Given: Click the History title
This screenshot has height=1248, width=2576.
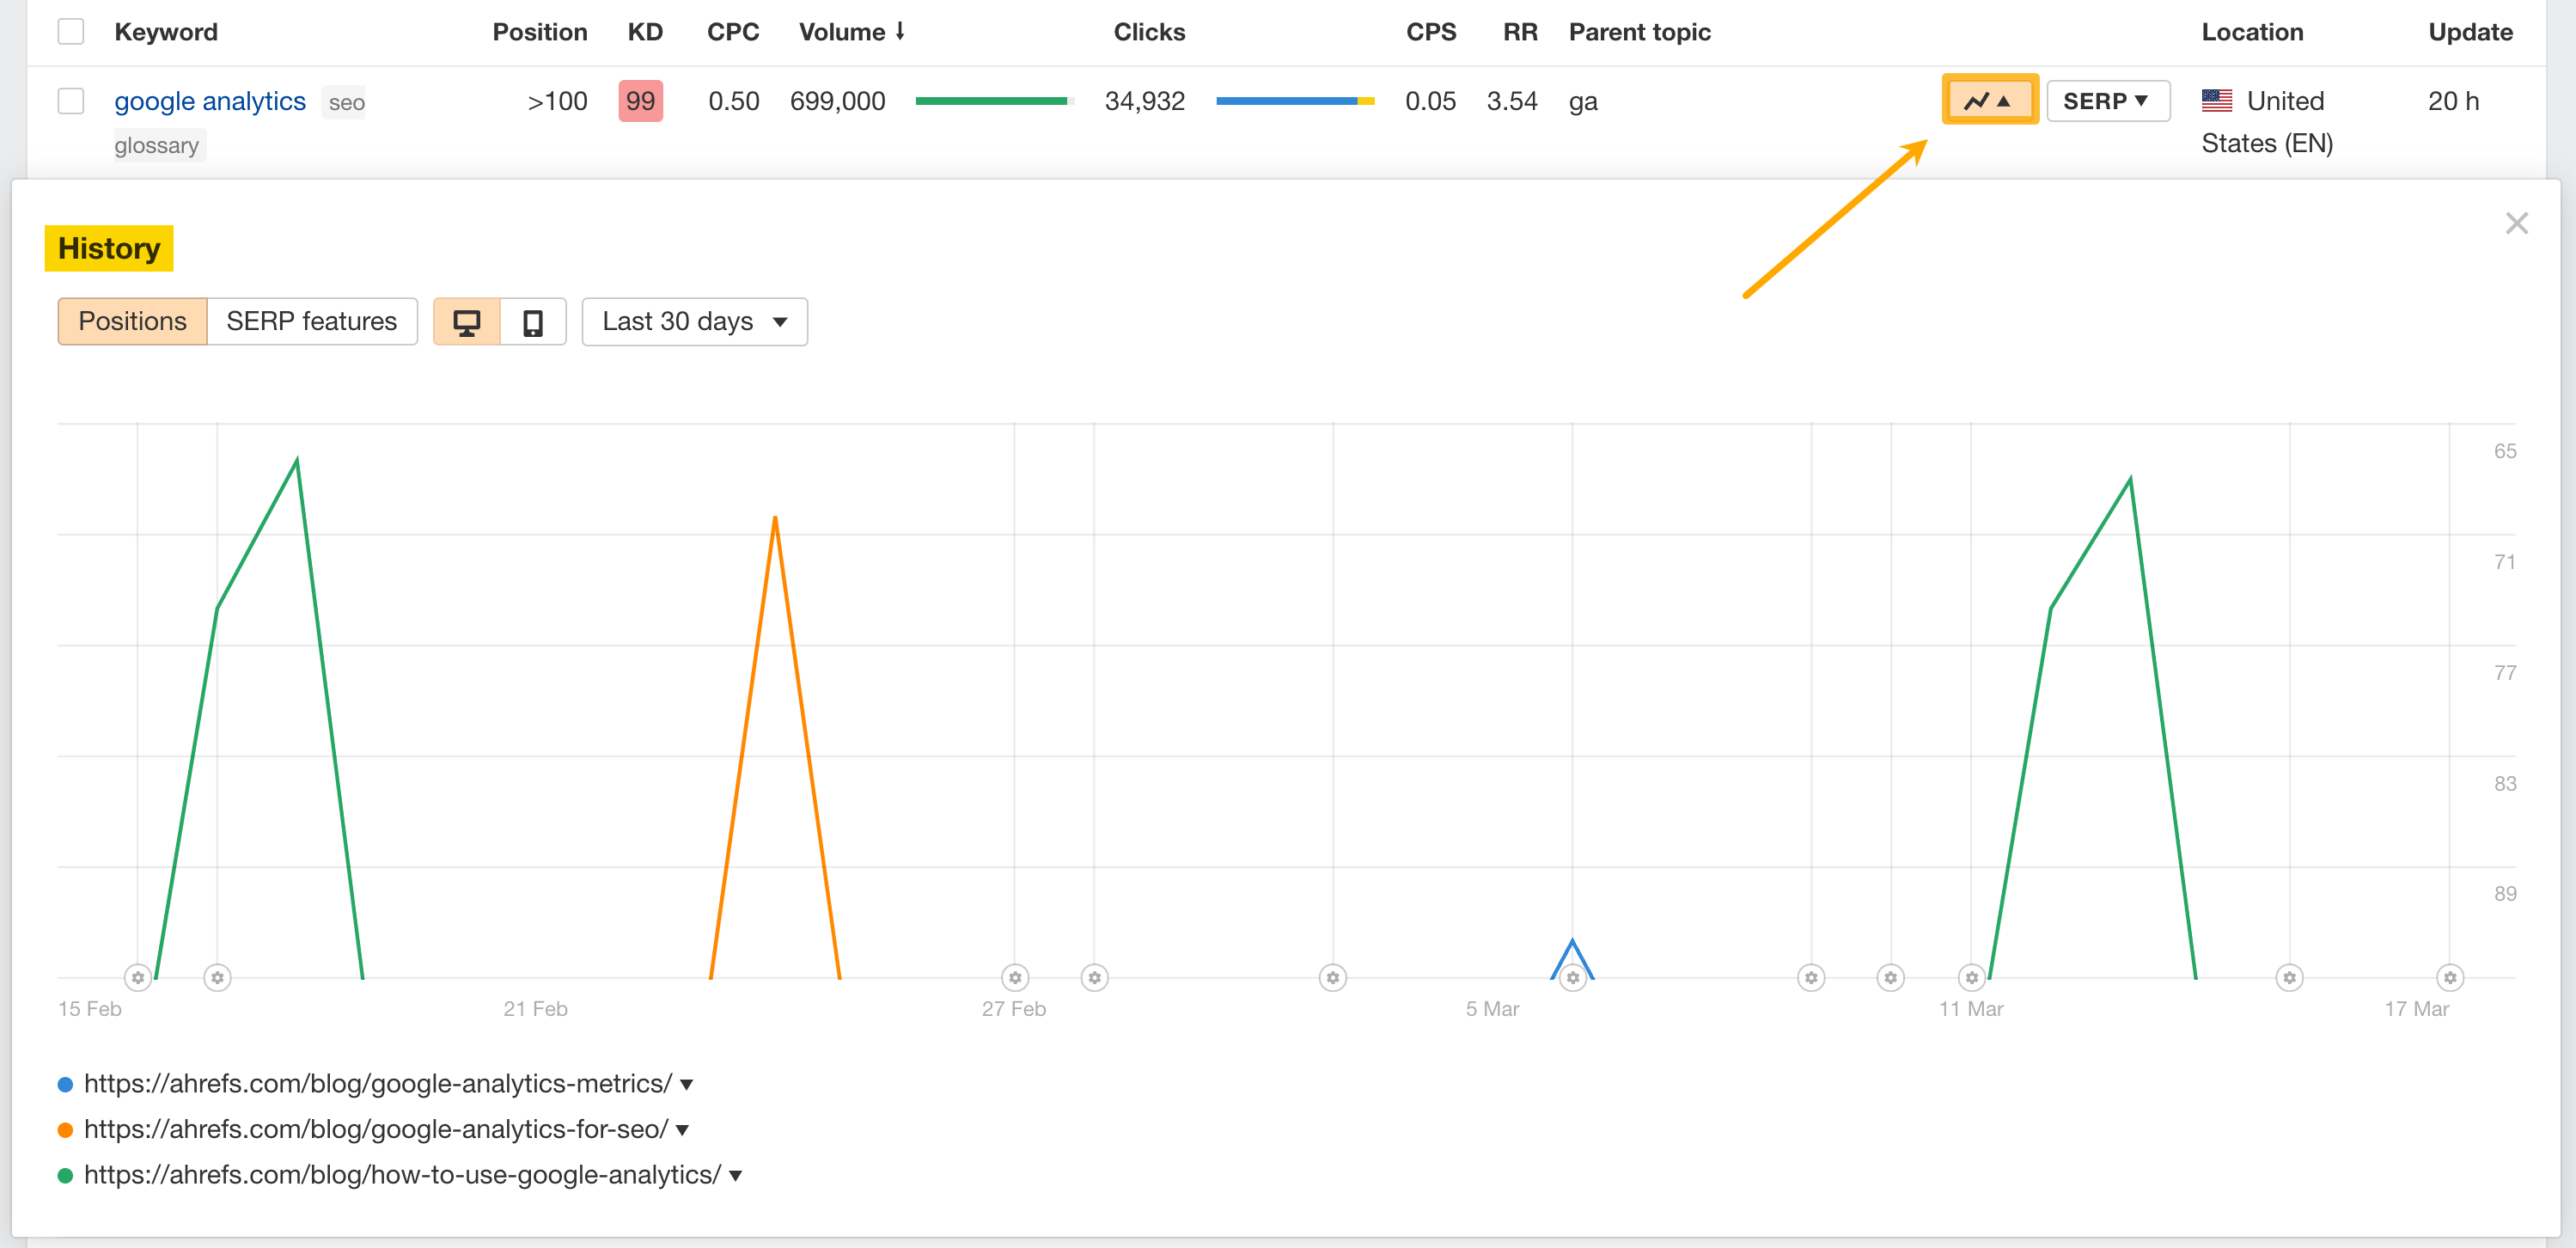Looking at the screenshot, I should click(109, 248).
